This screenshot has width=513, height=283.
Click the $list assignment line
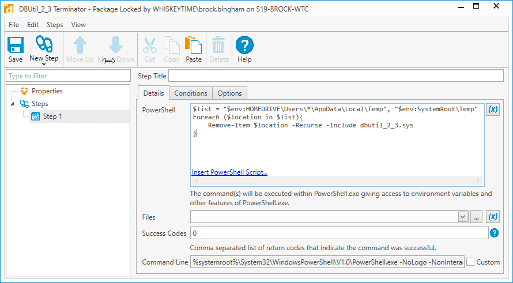335,109
